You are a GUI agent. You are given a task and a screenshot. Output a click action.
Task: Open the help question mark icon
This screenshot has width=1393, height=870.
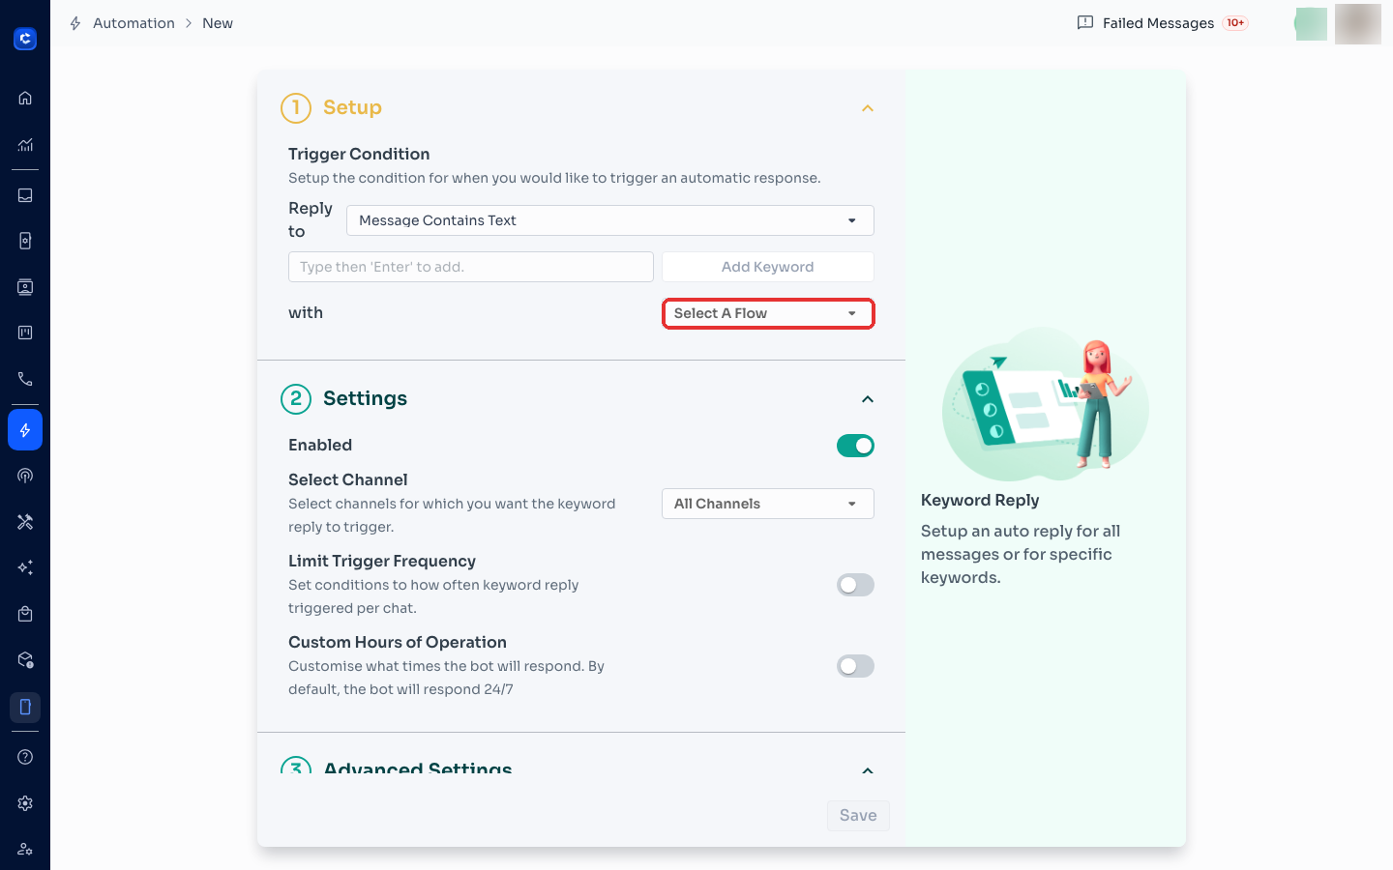pos(25,757)
